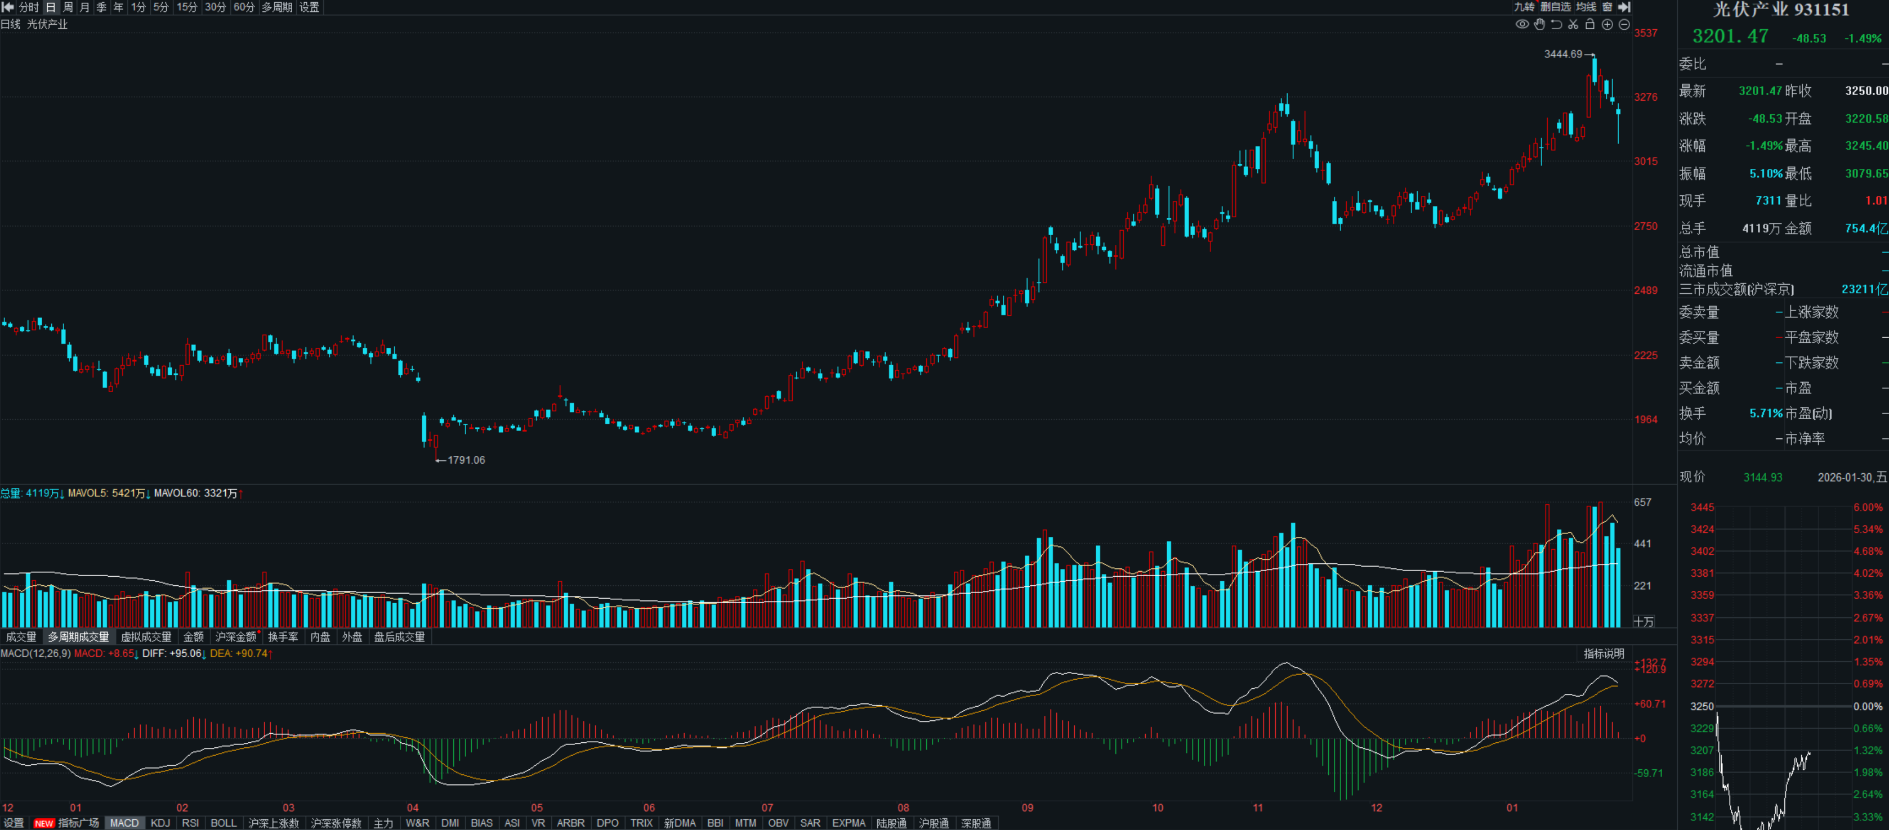Open the 指标说明 indicator description
The image size is (1889, 830).
click(1603, 653)
